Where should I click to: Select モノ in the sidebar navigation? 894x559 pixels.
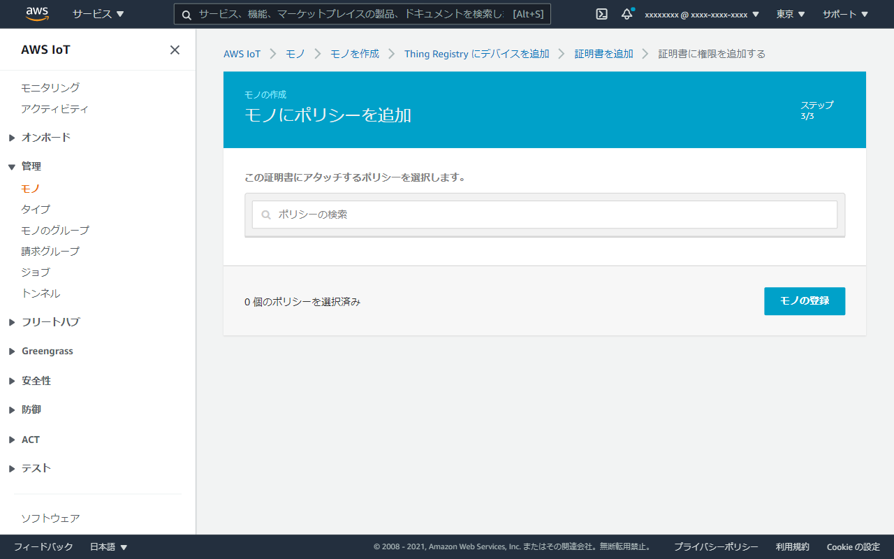tap(29, 188)
